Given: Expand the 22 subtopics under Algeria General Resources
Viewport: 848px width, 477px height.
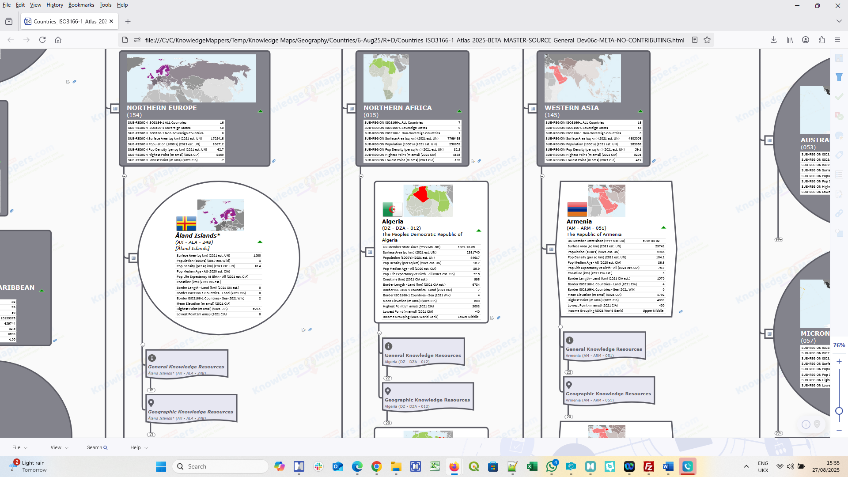Looking at the screenshot, I should tap(388, 378).
